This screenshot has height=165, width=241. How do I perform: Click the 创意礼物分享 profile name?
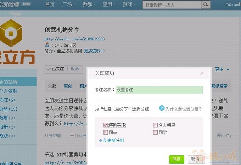(62, 30)
